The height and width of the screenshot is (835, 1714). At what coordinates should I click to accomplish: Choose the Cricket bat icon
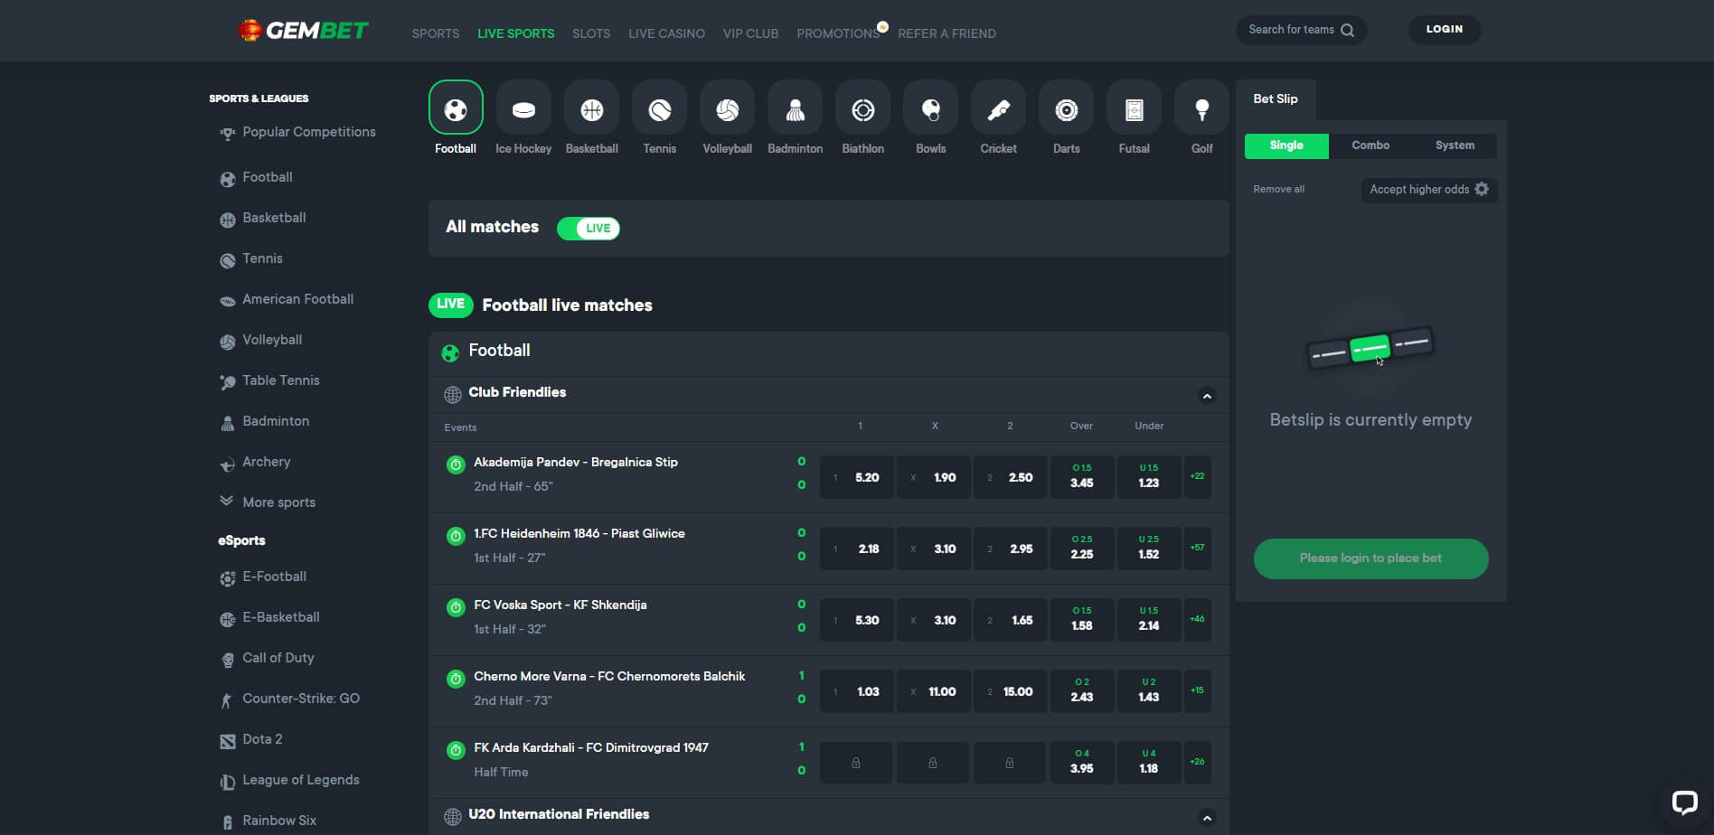[x=998, y=109]
